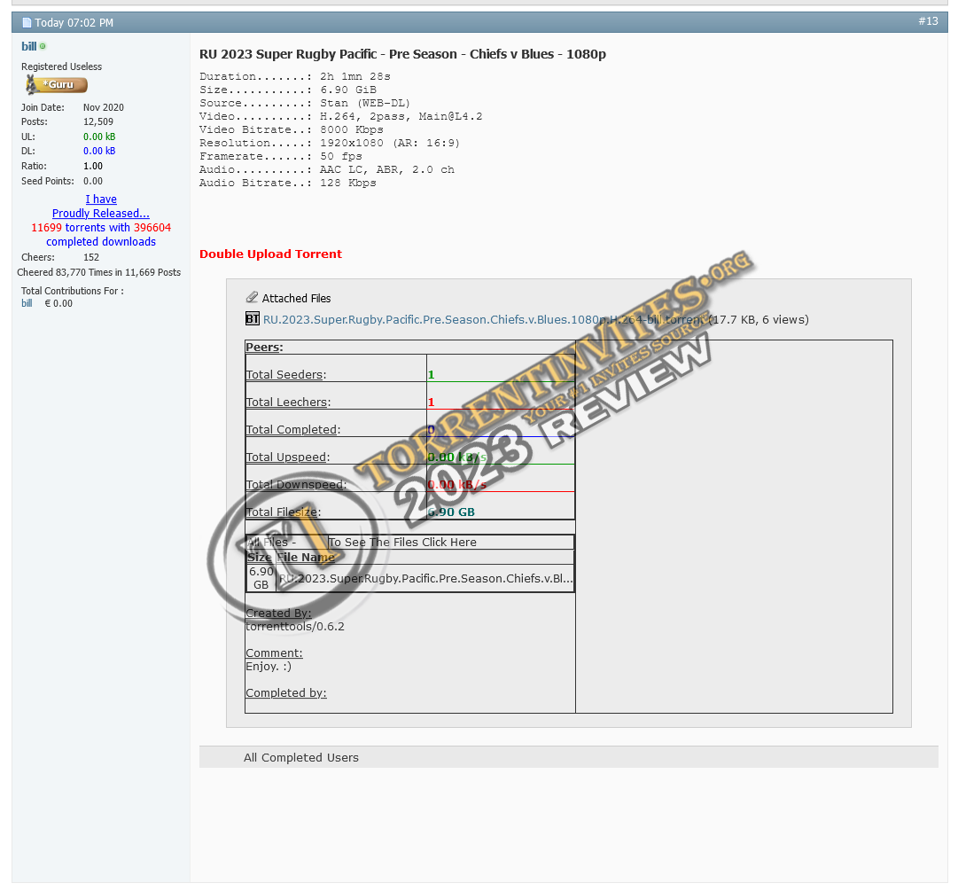Click the Total Leechers label
Screen dimensions: 958x891
pyautogui.click(x=287, y=403)
